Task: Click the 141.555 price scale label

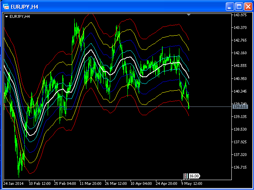Action: pos(240,66)
